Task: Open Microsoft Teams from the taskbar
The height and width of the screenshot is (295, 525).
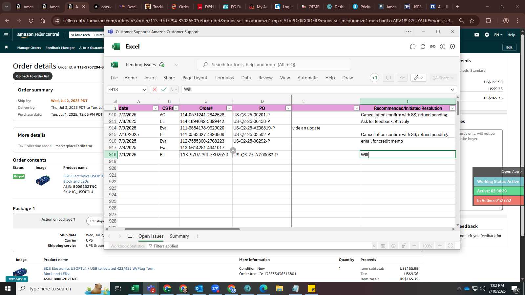Action: point(151,288)
